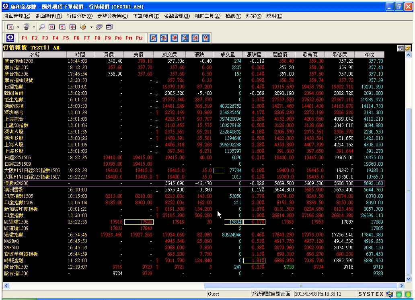
Task: Click the restore panel icon in the quote header
Action: point(400,48)
